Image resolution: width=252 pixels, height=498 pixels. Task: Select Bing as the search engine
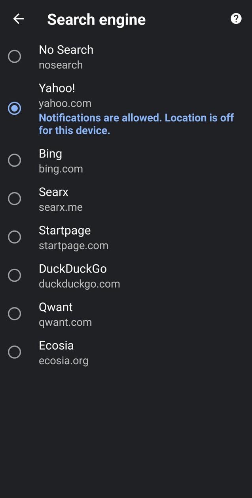(x=14, y=160)
